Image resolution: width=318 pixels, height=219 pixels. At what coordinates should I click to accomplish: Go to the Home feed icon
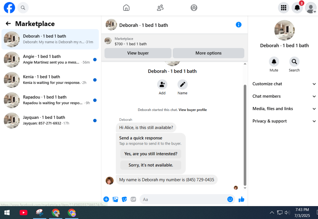click(x=126, y=8)
